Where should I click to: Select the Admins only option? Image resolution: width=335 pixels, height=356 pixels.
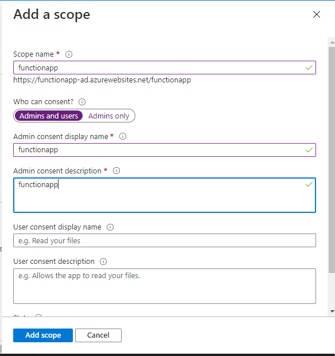[109, 116]
